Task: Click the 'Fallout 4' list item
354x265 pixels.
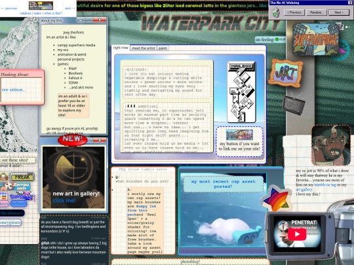Action: (x=75, y=78)
